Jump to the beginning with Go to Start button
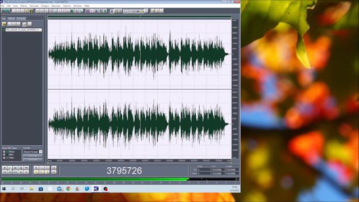 4,172
